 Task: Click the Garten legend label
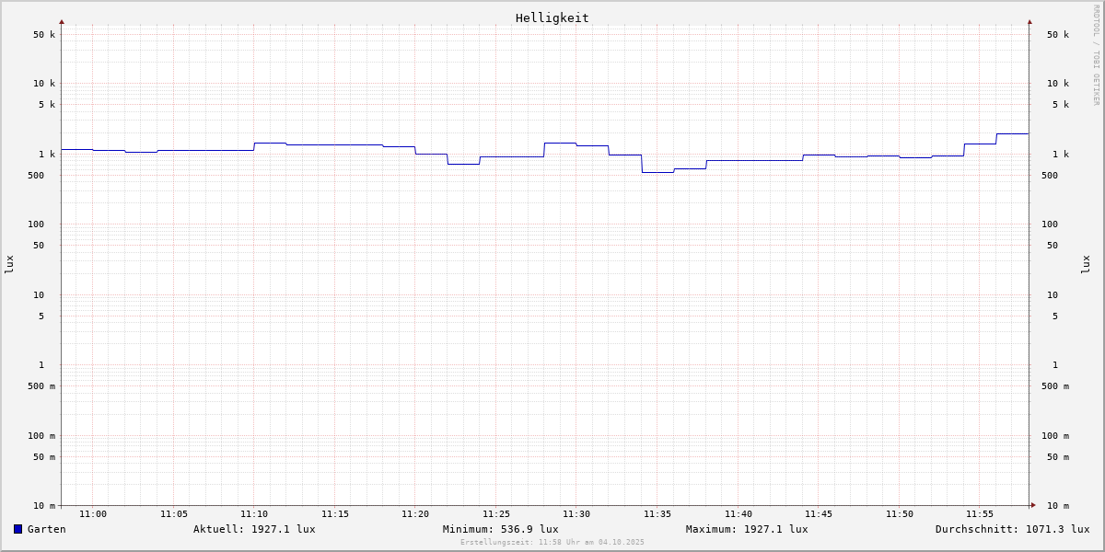click(47, 529)
